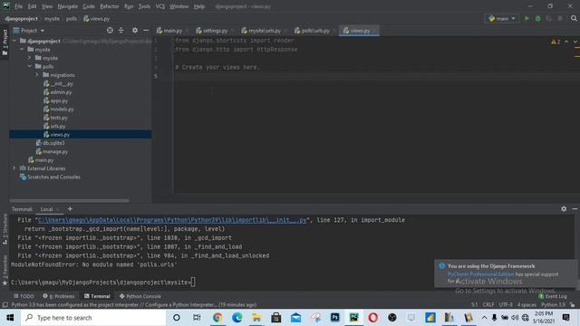Screen dimensions: 580x326
Task: Click PyCharm Professional Edition link
Action: pyautogui.click(x=481, y=274)
